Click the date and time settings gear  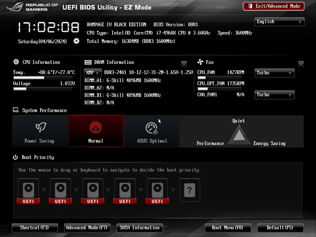pyautogui.click(x=77, y=41)
